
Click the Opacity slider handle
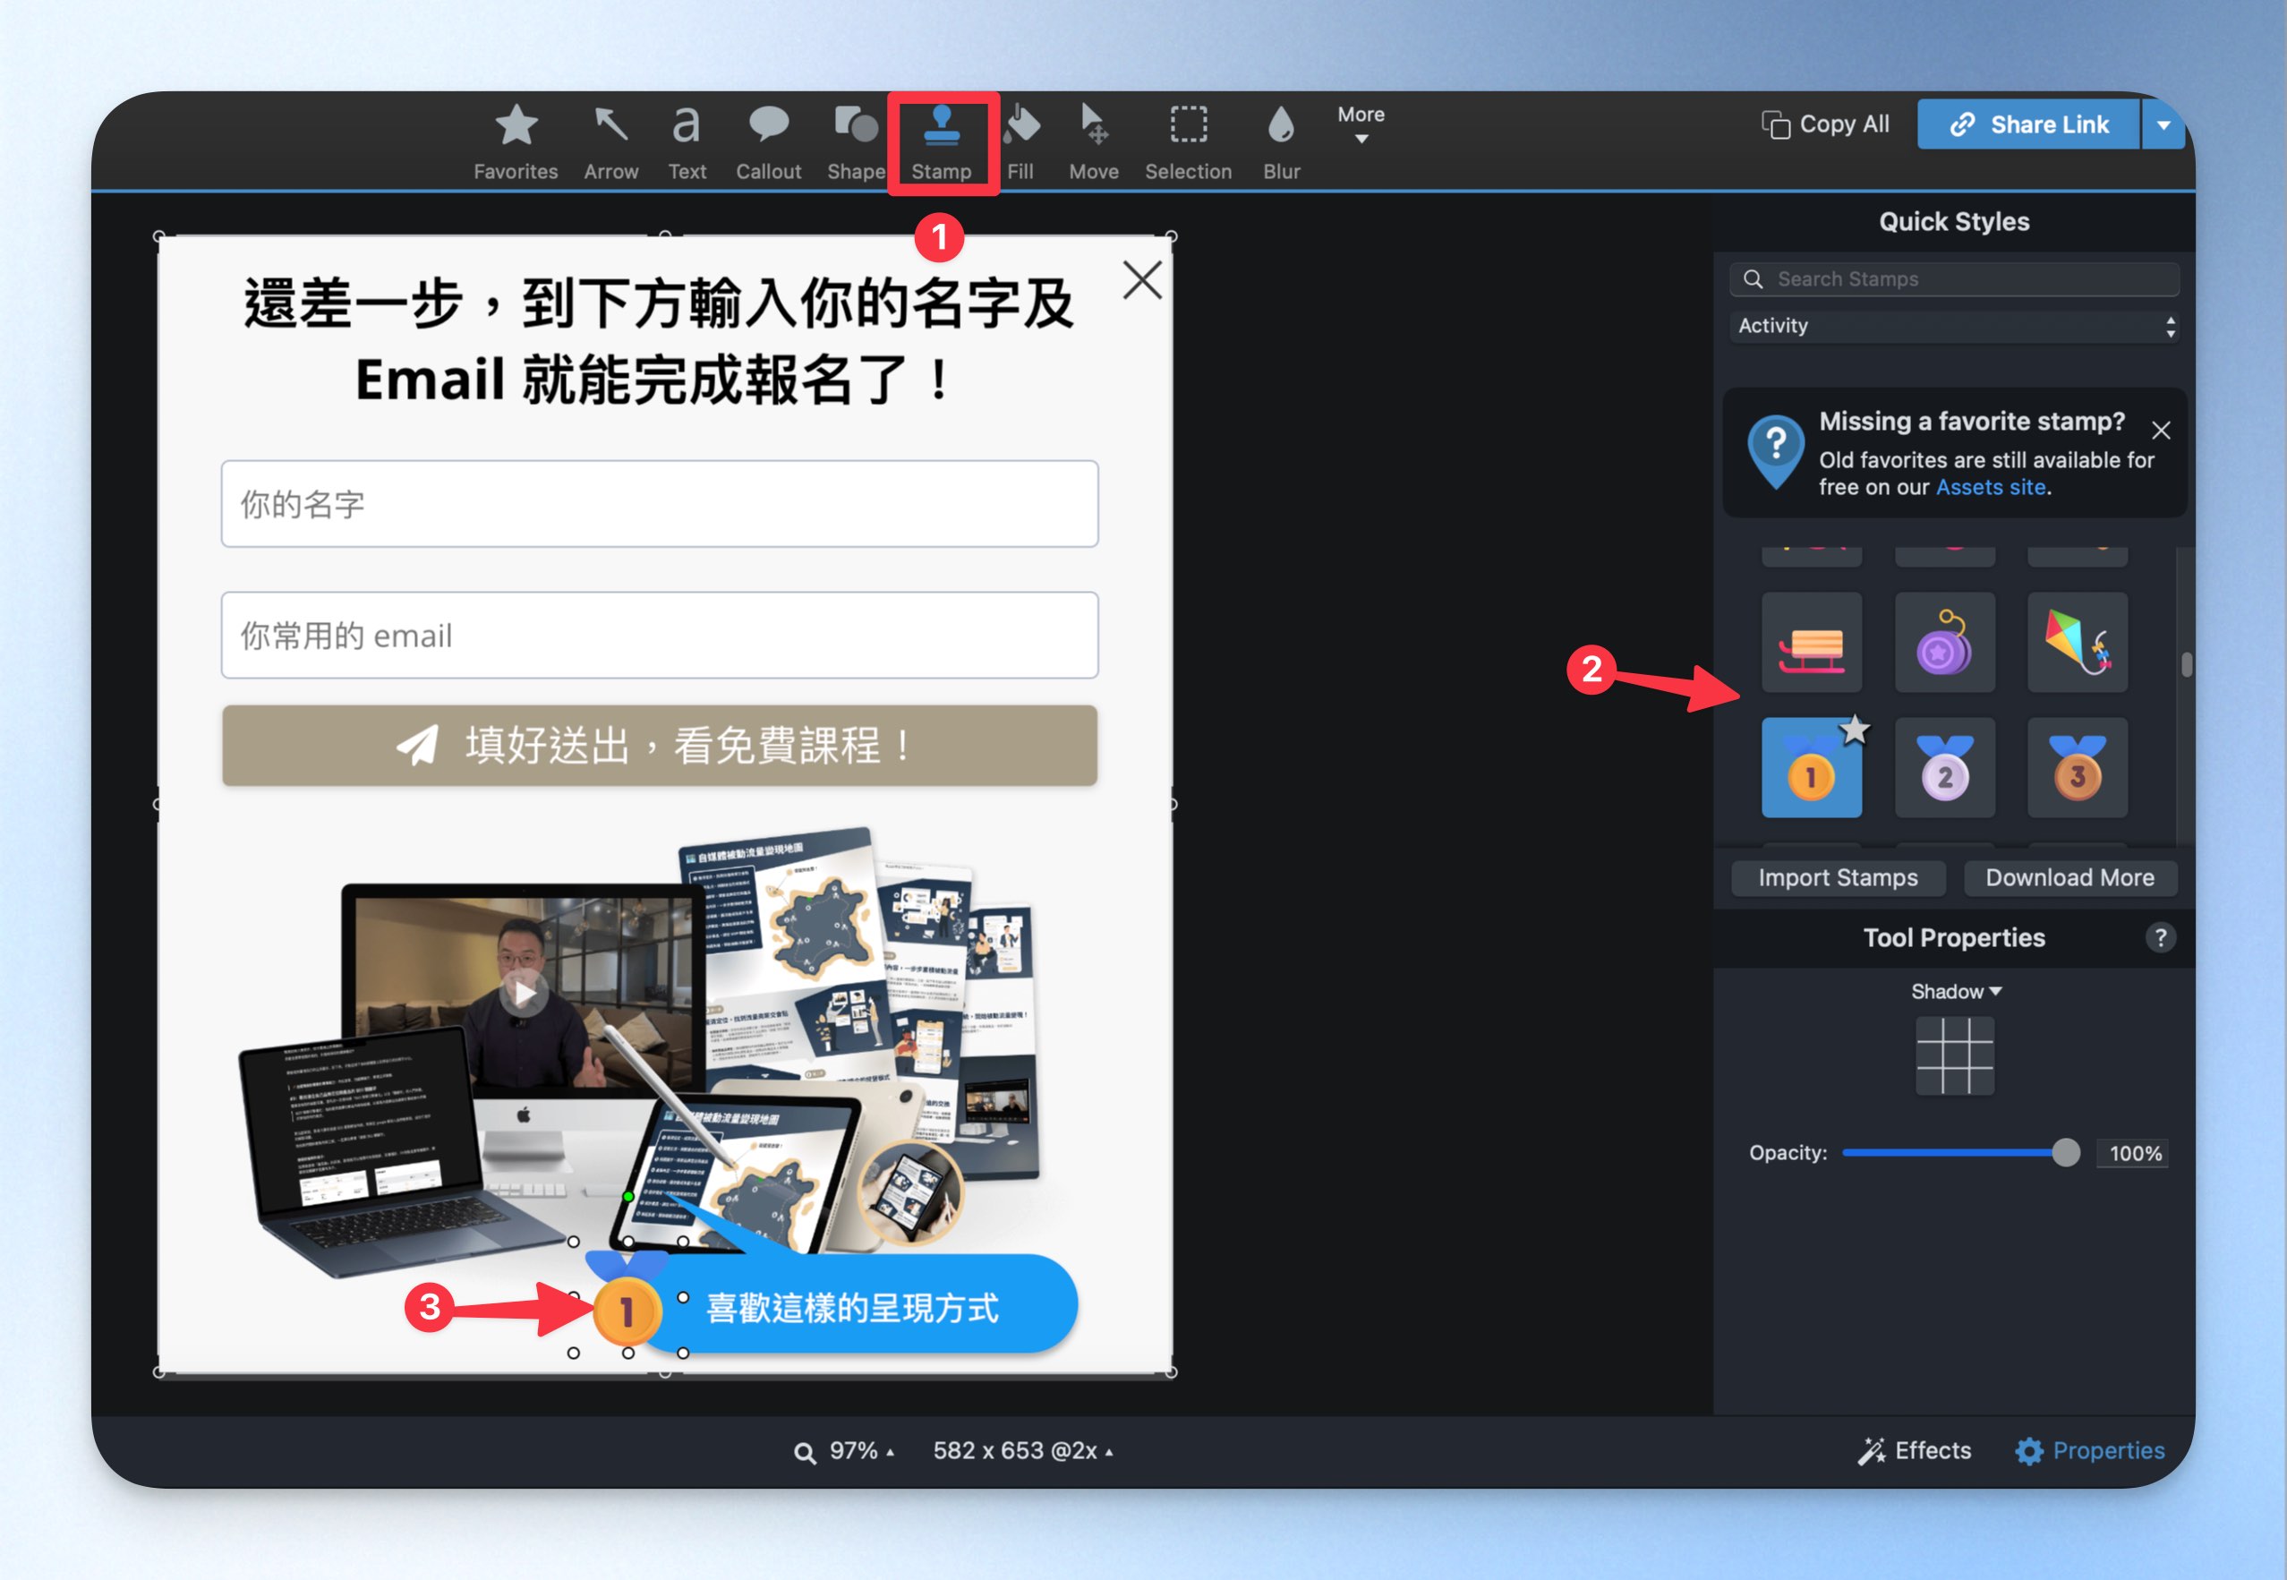pos(2065,1152)
